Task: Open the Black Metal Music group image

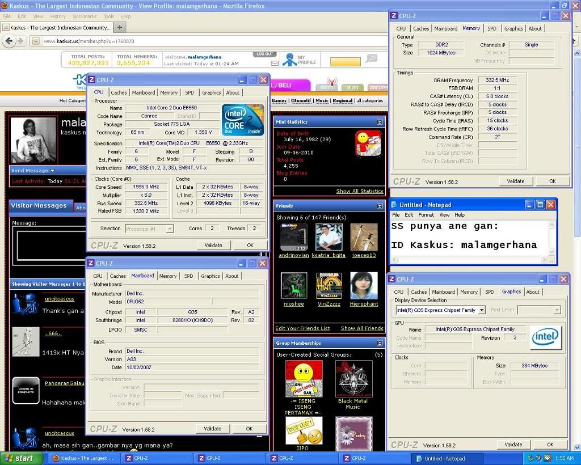Action: (x=353, y=379)
